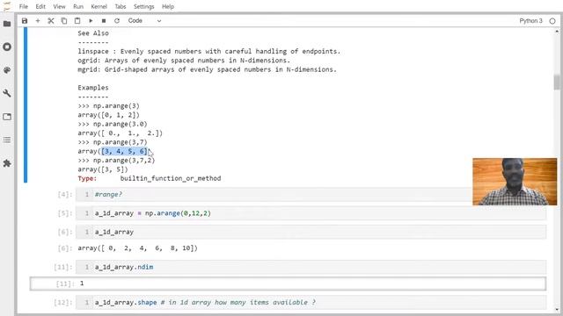
Task: Click the kernel status circle indicator
Action: click(552, 21)
